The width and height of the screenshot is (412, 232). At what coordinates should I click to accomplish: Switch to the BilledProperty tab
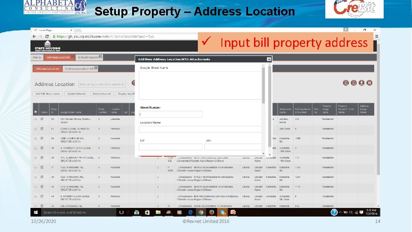point(88,57)
